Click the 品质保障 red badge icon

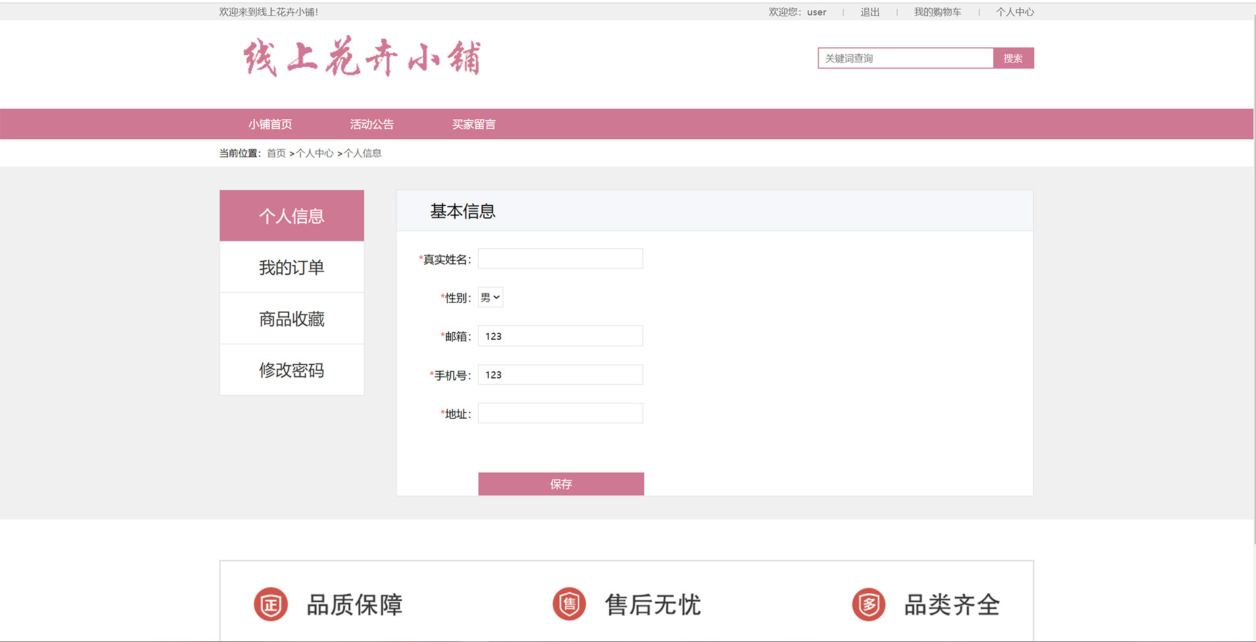pyautogui.click(x=271, y=604)
